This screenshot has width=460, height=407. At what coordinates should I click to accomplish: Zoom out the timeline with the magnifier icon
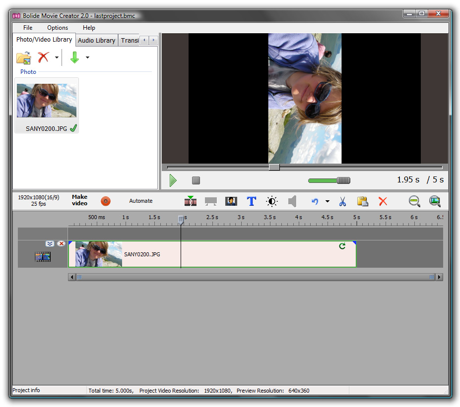point(414,201)
